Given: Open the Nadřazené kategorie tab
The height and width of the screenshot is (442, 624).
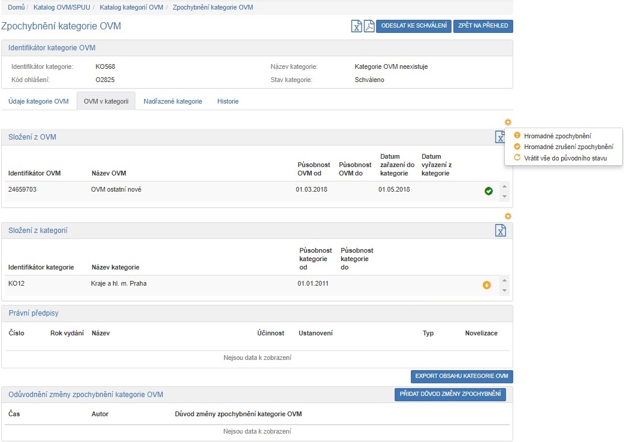Looking at the screenshot, I should (x=172, y=101).
